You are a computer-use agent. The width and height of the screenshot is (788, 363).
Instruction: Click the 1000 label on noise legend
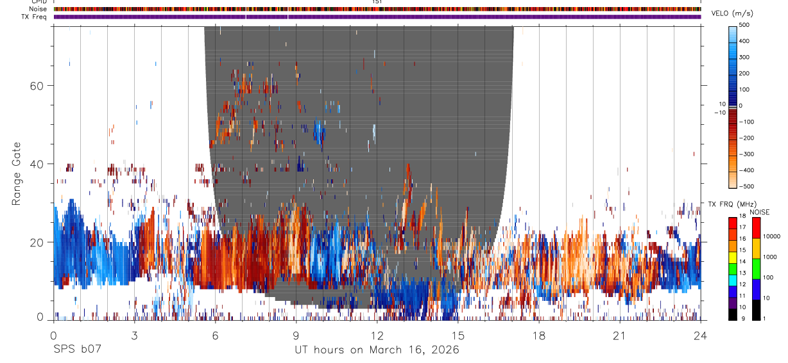pos(769,257)
